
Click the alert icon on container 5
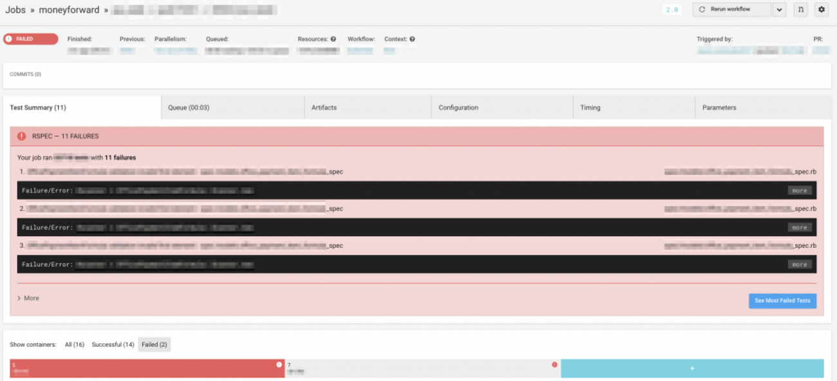[279, 365]
